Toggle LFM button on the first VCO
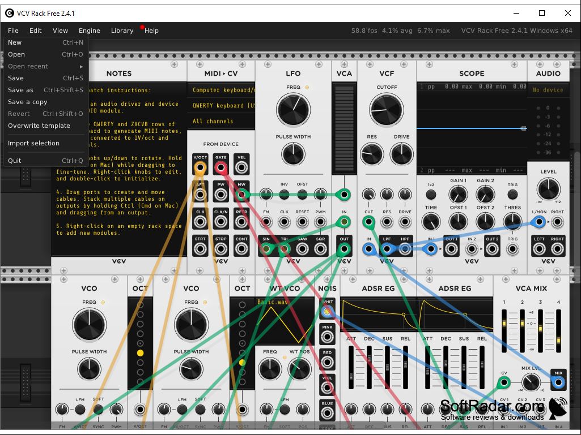This screenshot has width=581, height=435. (x=80, y=410)
